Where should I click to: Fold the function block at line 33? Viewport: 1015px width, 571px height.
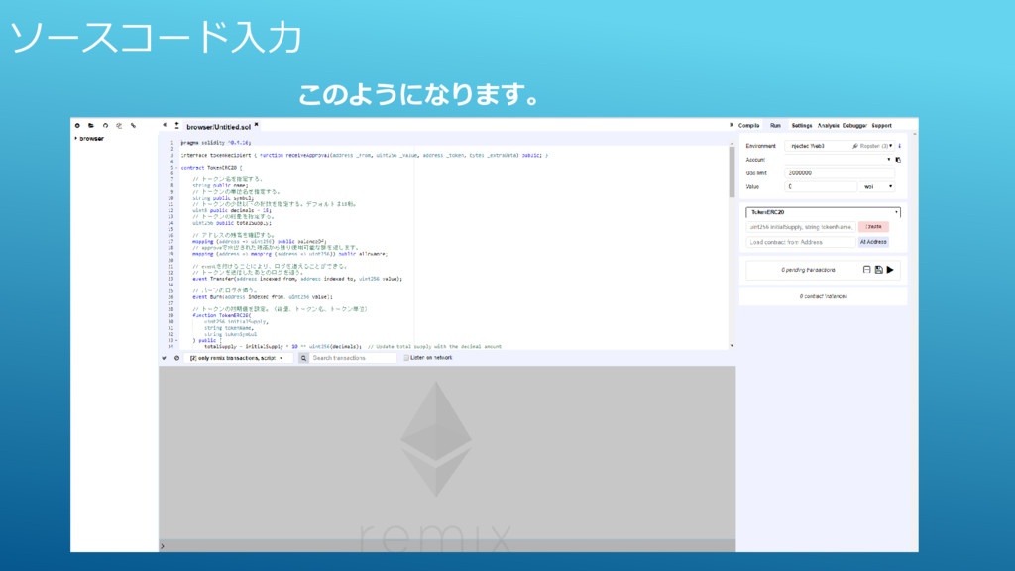(x=176, y=341)
